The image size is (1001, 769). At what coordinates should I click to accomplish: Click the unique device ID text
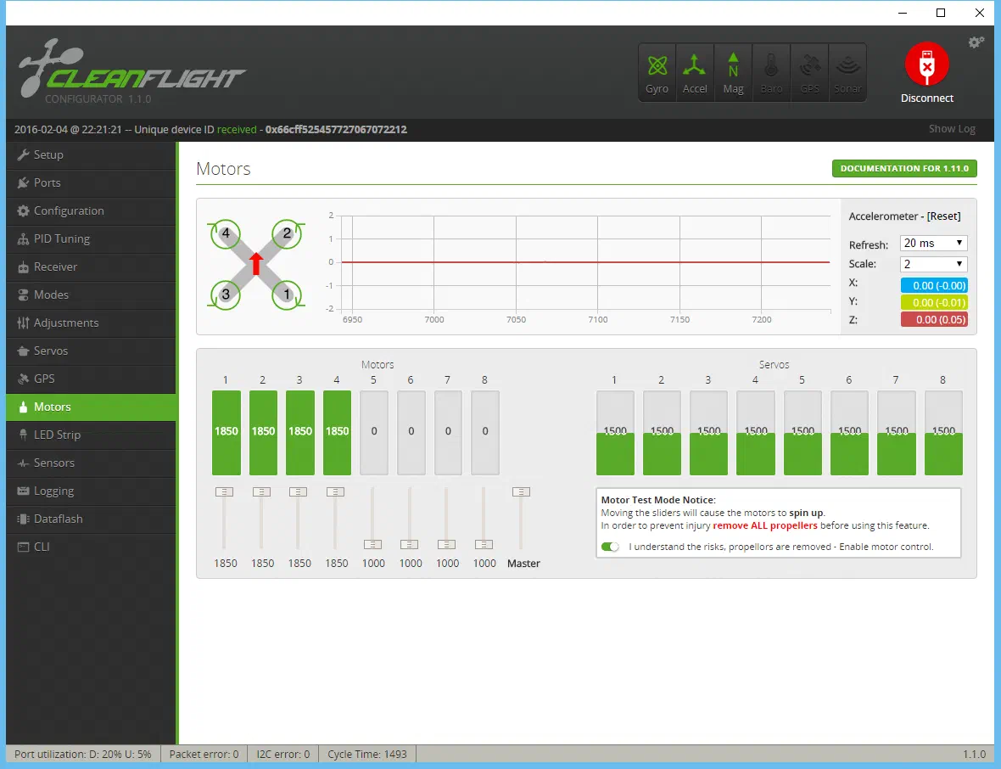coord(336,130)
